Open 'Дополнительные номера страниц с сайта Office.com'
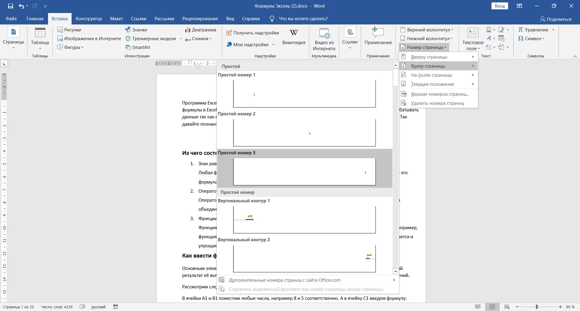 pos(308,280)
